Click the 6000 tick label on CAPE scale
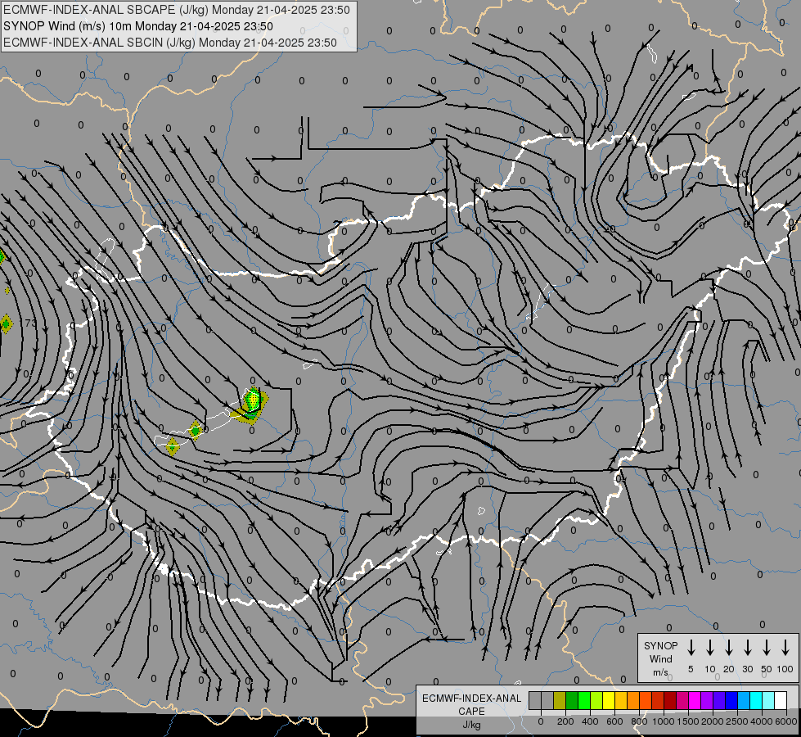Viewport: 801px width, 737px height. 786,721
